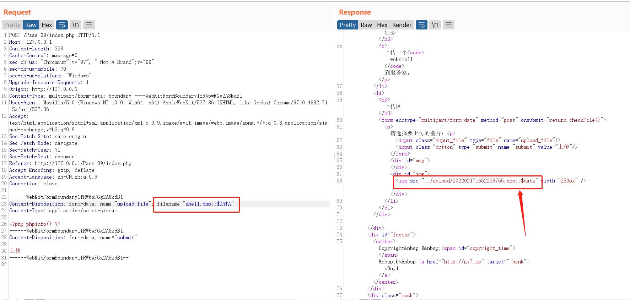Click the Content-Type multipart/form-data boundary header
This screenshot has height=300, width=630.
[126, 96]
